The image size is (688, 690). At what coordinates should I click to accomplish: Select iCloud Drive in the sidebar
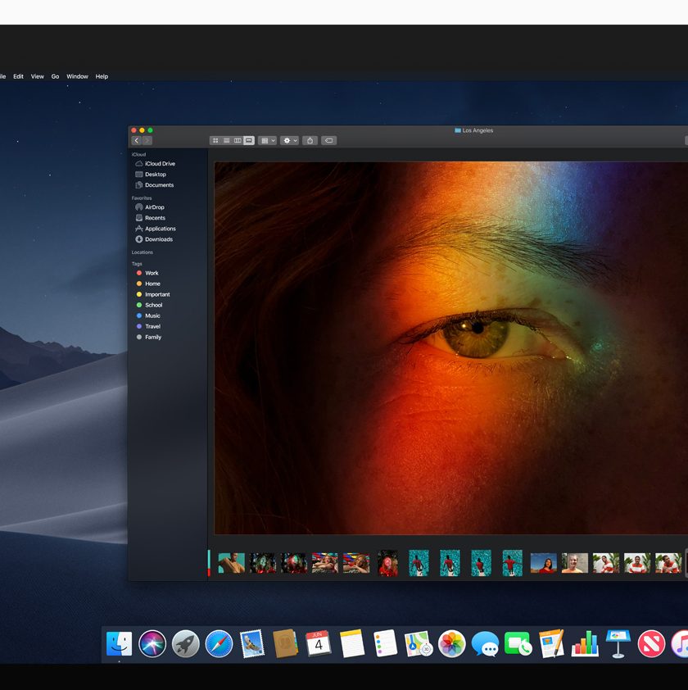159,164
